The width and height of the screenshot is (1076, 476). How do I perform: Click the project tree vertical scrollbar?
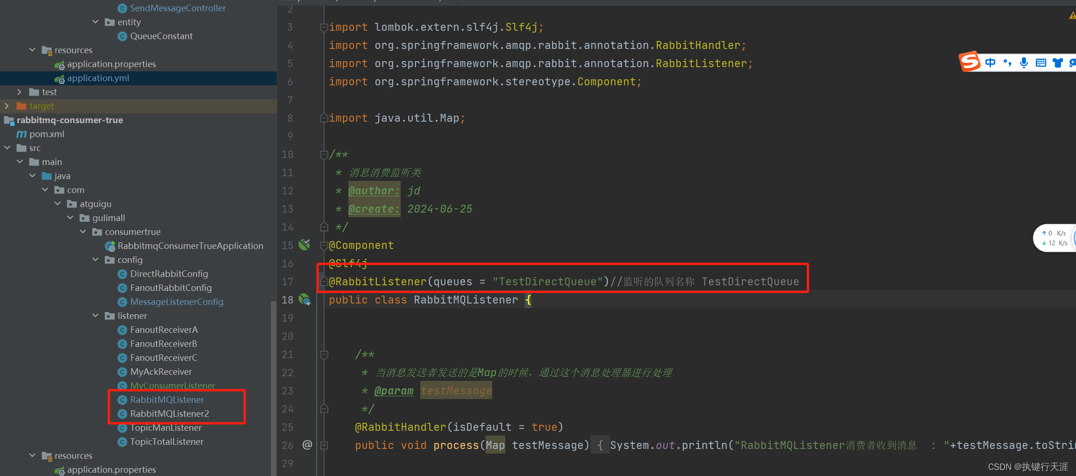[274, 388]
